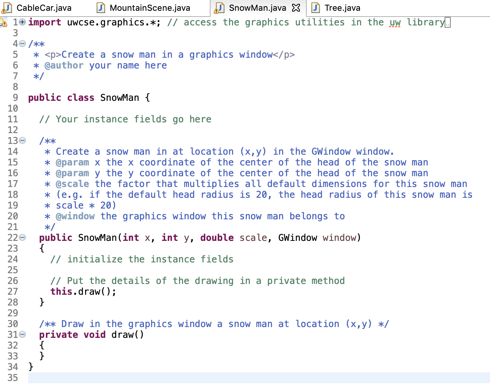Click the Java file icon on MountainScene.java tab

100,7
